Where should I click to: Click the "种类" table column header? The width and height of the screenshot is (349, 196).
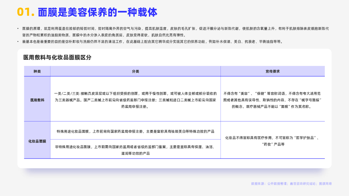click(37, 71)
